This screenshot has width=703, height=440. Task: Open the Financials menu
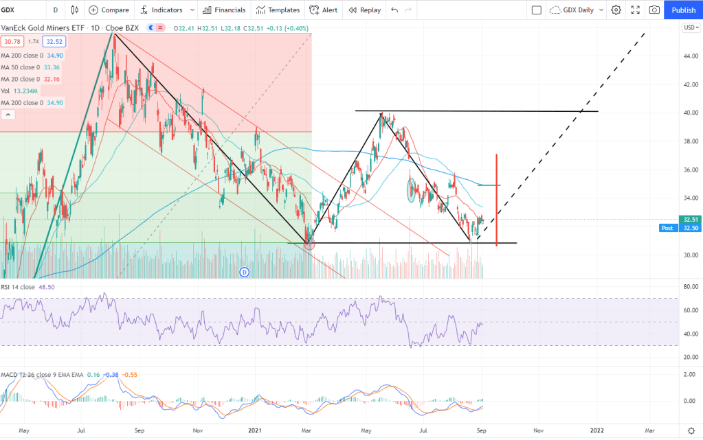click(224, 10)
